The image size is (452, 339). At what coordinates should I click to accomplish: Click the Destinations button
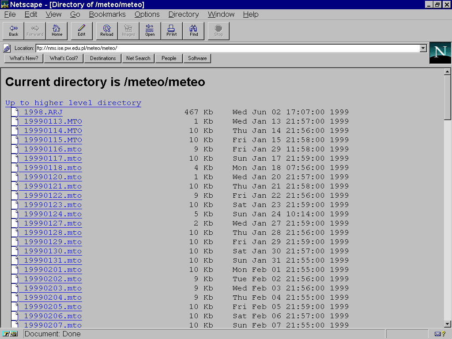click(x=103, y=58)
